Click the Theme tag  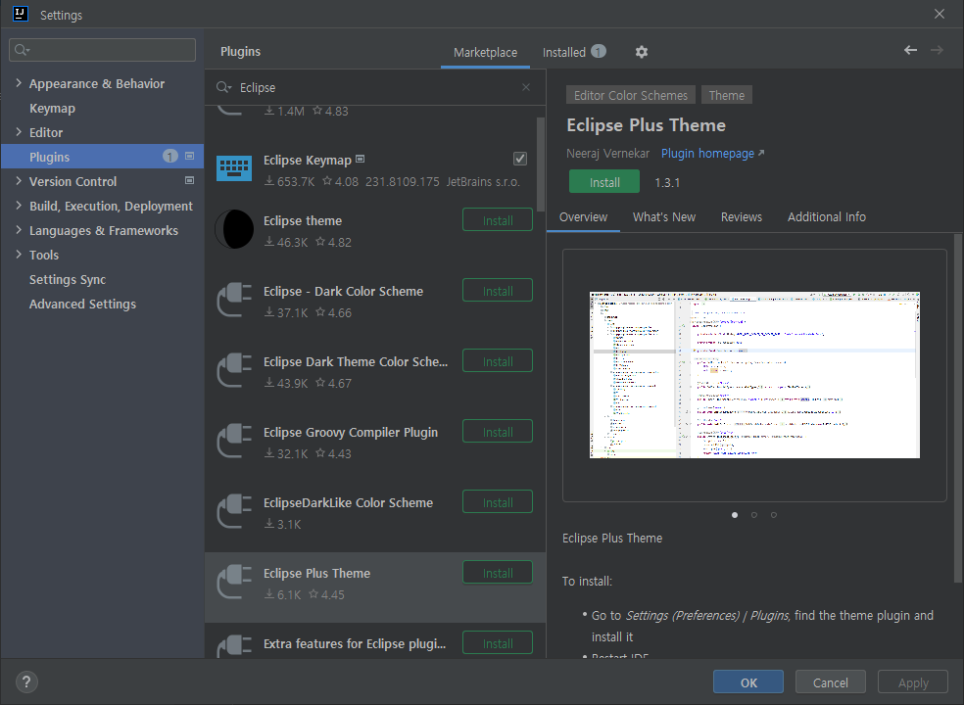(727, 95)
